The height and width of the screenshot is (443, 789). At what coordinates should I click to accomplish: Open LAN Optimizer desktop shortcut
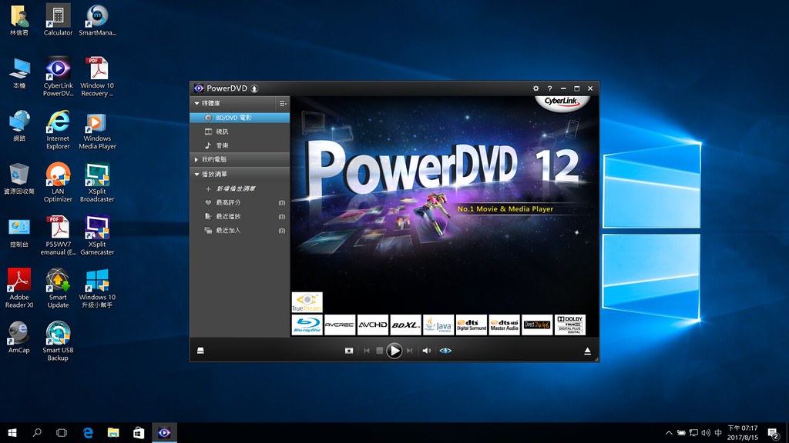tap(58, 183)
